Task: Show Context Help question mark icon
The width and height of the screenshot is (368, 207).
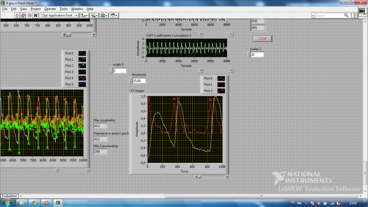Action: 355,16
